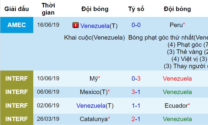Select Venezuela(T) in the 16/06/19 match
This screenshot has height=125, width=208.
(x=99, y=26)
